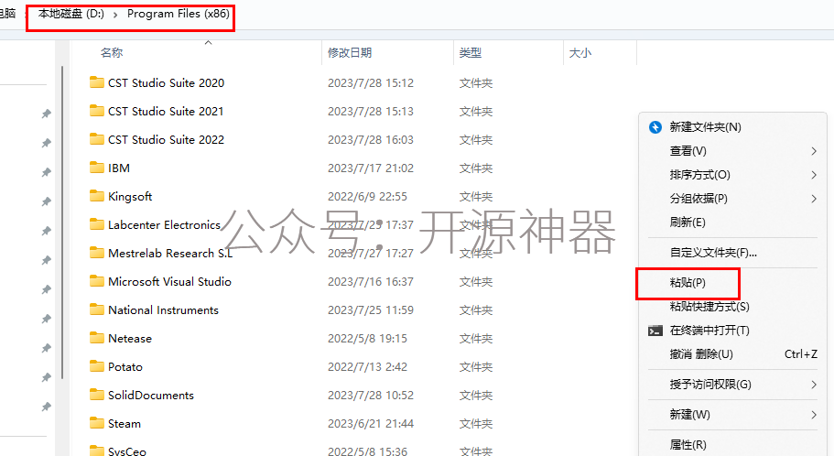
Task: Select 刷新(E) to refresh the folder
Action: 688,222
